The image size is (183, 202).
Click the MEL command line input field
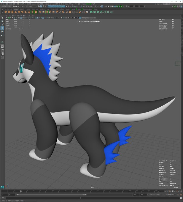click(x=43, y=198)
